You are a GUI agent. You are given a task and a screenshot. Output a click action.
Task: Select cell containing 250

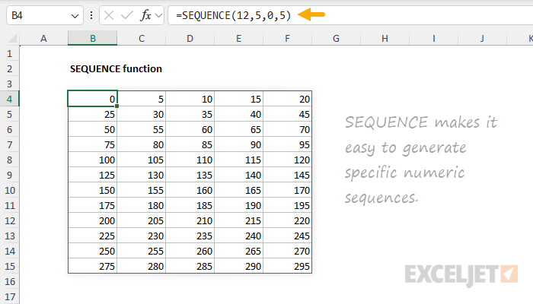click(92, 251)
